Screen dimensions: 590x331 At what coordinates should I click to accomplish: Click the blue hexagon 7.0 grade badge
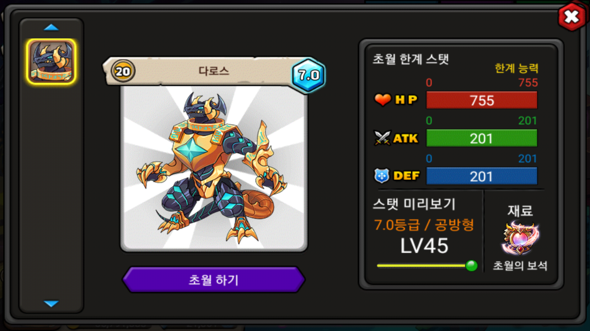point(309,75)
